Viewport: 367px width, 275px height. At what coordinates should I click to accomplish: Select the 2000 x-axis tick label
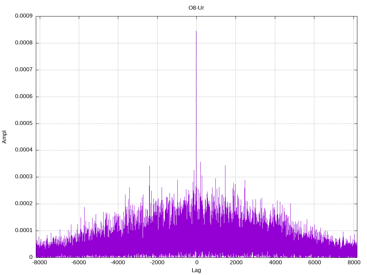pyautogui.click(x=236, y=262)
